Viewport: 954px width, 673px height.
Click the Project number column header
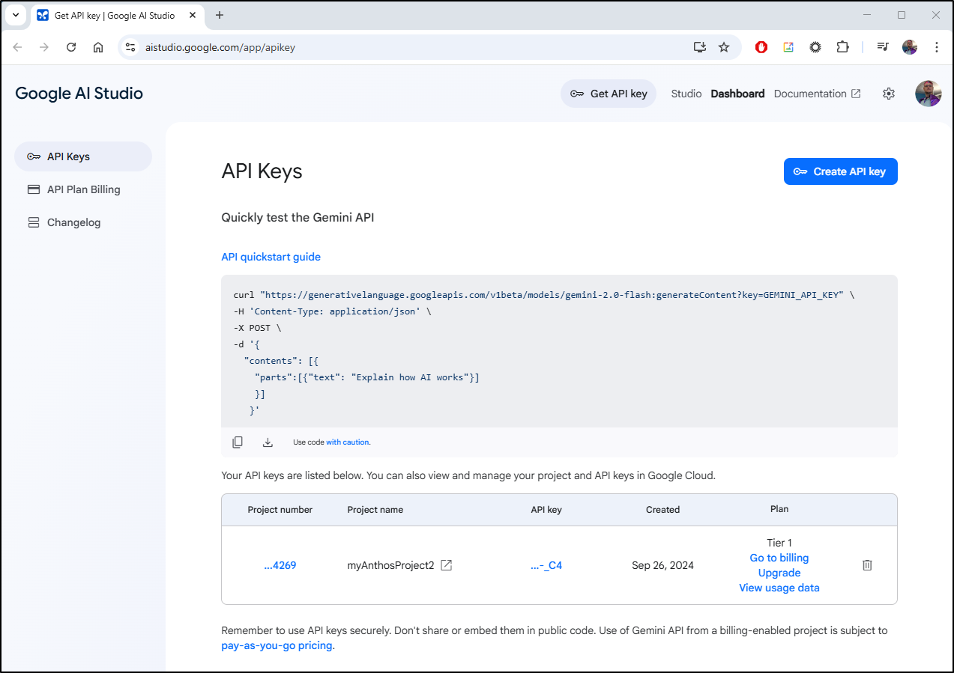pyautogui.click(x=280, y=510)
